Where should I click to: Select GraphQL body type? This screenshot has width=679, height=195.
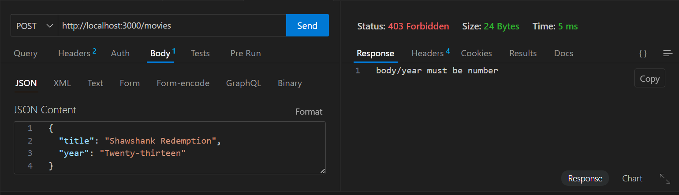pyautogui.click(x=244, y=83)
